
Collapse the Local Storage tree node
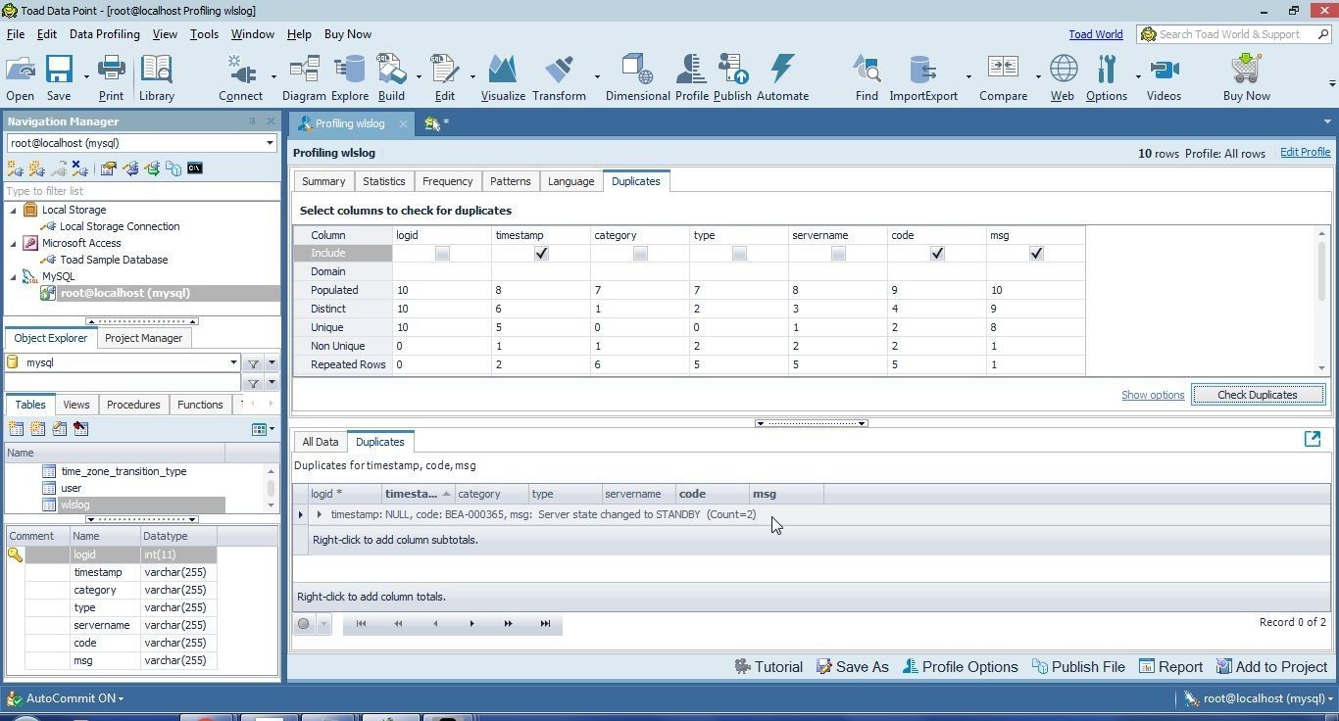point(14,210)
